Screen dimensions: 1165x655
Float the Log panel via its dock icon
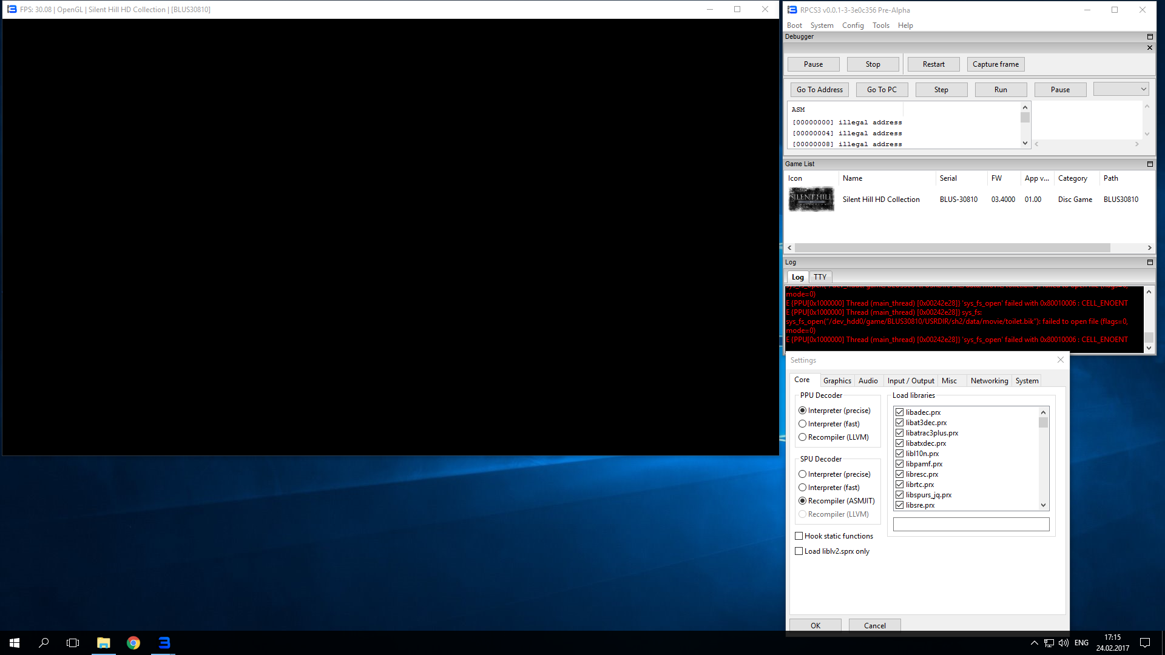pos(1149,263)
